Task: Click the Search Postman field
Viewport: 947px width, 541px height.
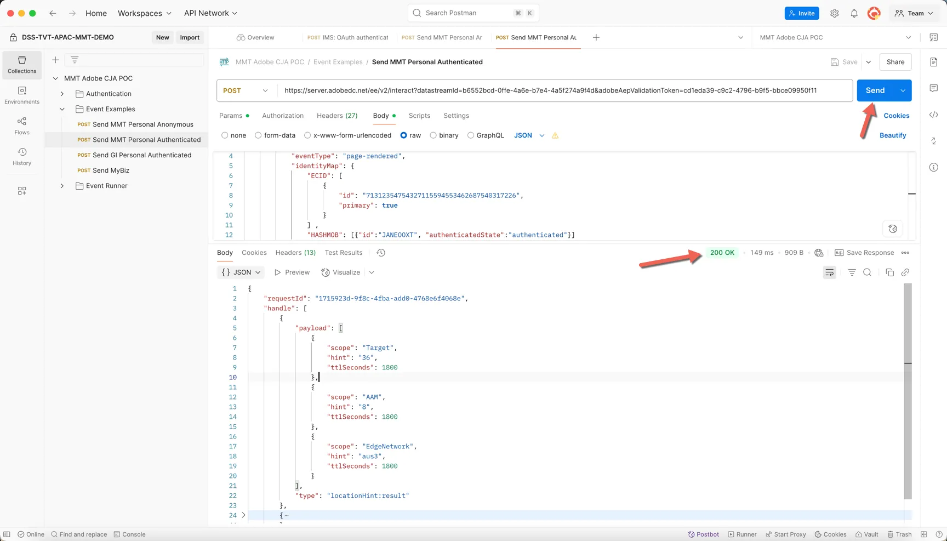Action: tap(473, 13)
